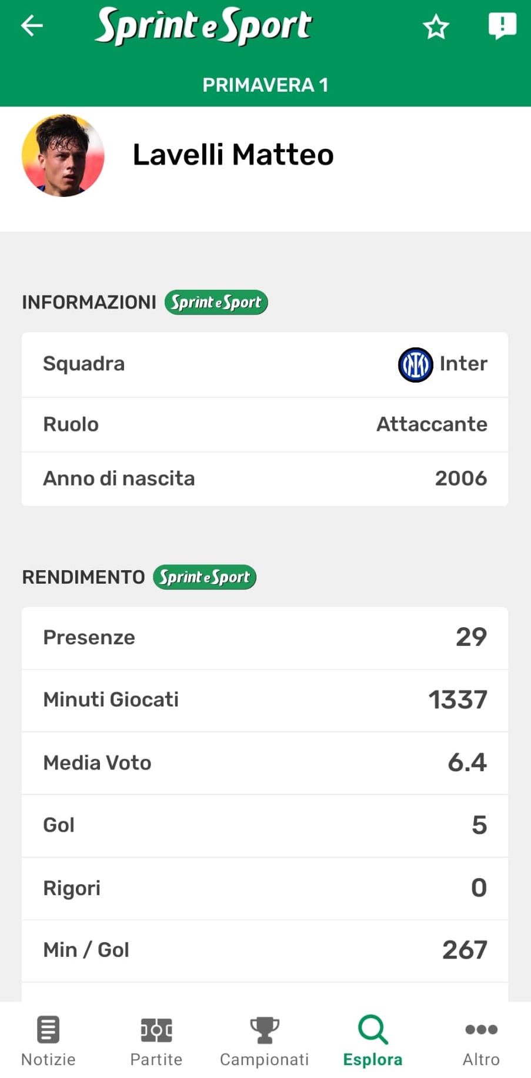
Task: Select the Primavera 1 league heading
Action: click(265, 85)
